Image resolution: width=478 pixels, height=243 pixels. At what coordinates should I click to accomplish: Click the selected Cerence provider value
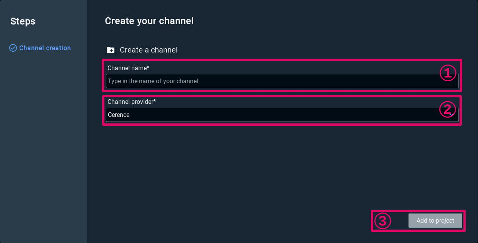pos(119,115)
